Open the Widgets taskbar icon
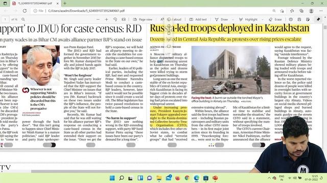 click(140, 178)
